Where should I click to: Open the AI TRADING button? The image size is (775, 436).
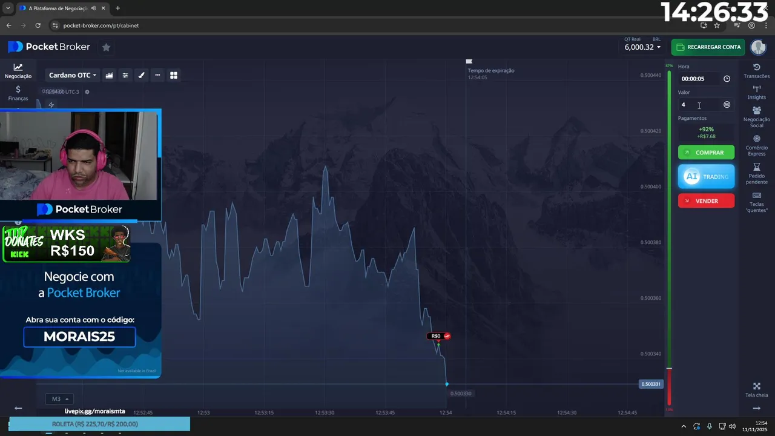point(706,177)
